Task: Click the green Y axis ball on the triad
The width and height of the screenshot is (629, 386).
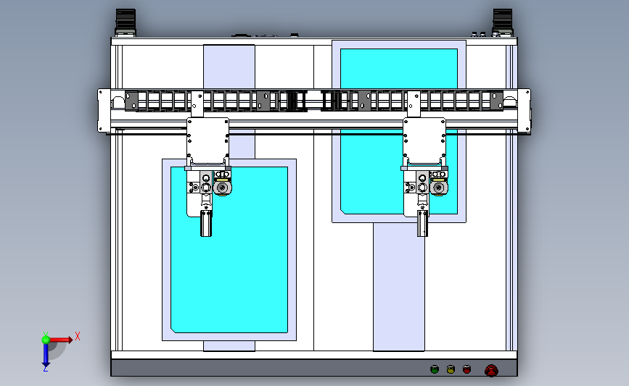Action: coord(46,340)
